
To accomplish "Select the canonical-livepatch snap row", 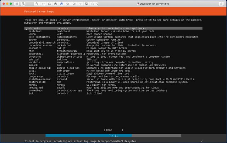I will (113, 42).
